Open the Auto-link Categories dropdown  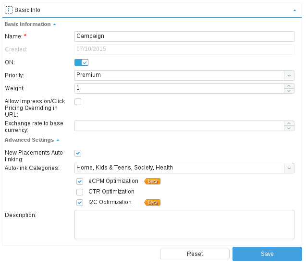289,168
